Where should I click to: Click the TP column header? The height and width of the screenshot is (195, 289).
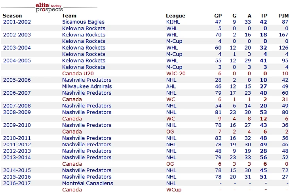tap(264, 16)
